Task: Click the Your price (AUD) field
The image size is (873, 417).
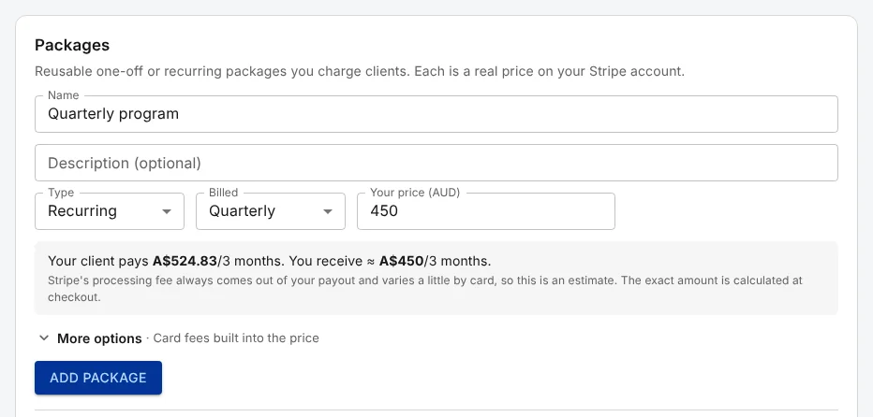Action: [485, 211]
